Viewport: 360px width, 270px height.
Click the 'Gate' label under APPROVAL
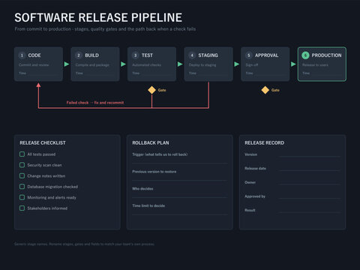click(275, 90)
